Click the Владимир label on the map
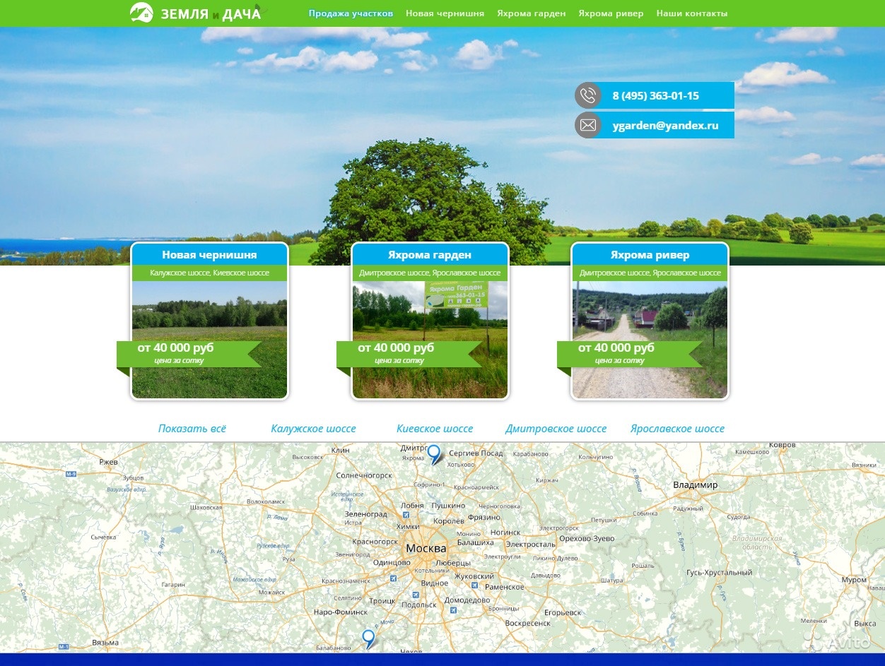The height and width of the screenshot is (666, 885). [695, 485]
